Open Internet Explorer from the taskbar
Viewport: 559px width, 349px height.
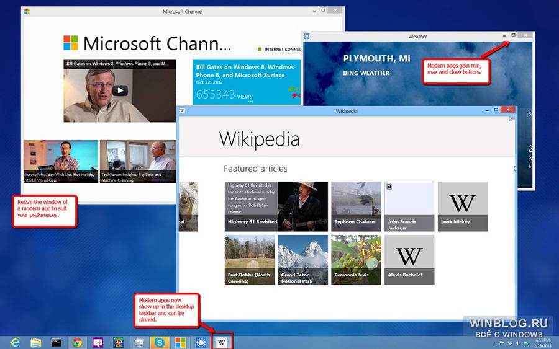tap(16, 343)
